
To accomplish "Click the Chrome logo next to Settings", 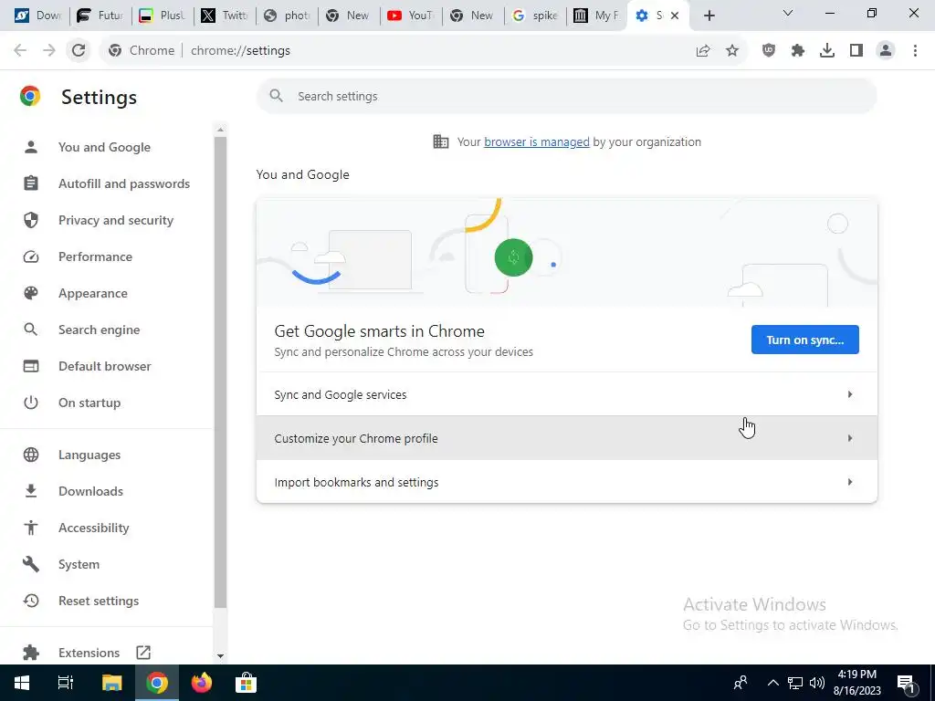I will (30, 97).
